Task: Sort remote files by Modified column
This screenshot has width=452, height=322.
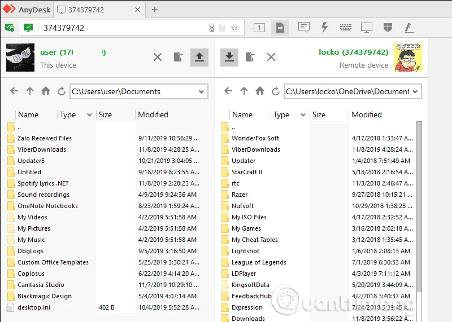Action: pos(366,115)
